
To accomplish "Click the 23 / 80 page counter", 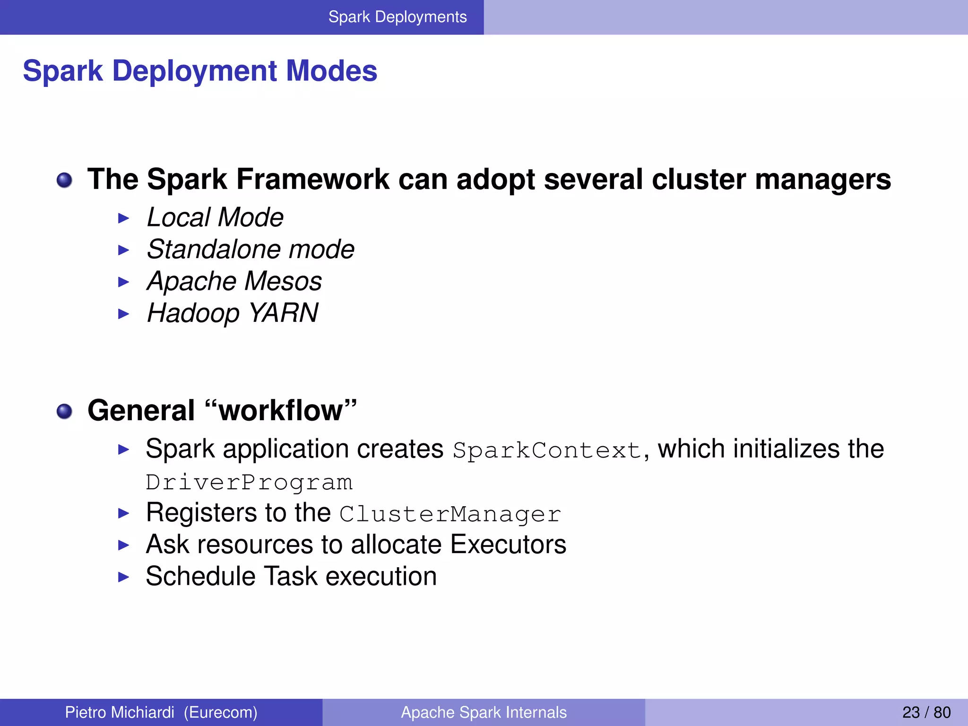I will click(x=926, y=712).
